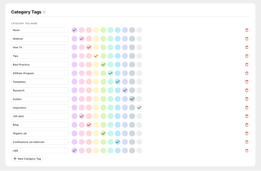
Task: Delete the L&D category tag
Action: click(x=247, y=151)
